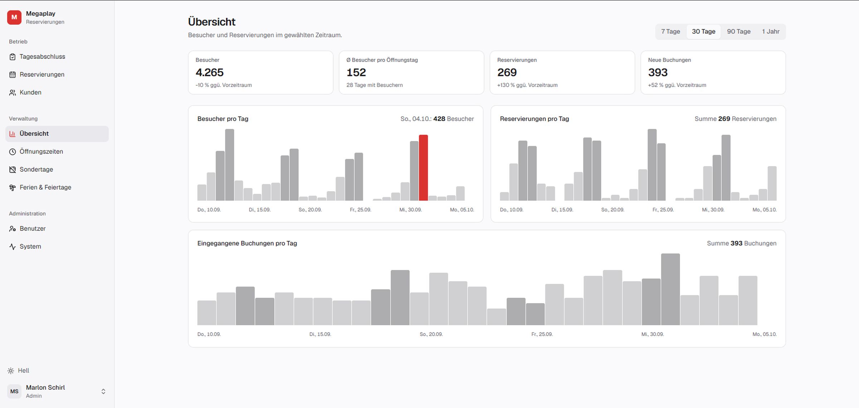Click the 'Eingegangene Buchungen pro Tag' title
The height and width of the screenshot is (408, 859).
(x=247, y=243)
